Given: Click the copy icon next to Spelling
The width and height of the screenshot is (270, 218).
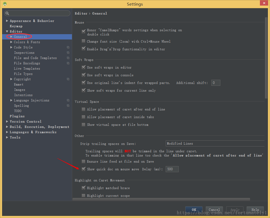Looking at the screenshot, I should (x=68, y=106).
